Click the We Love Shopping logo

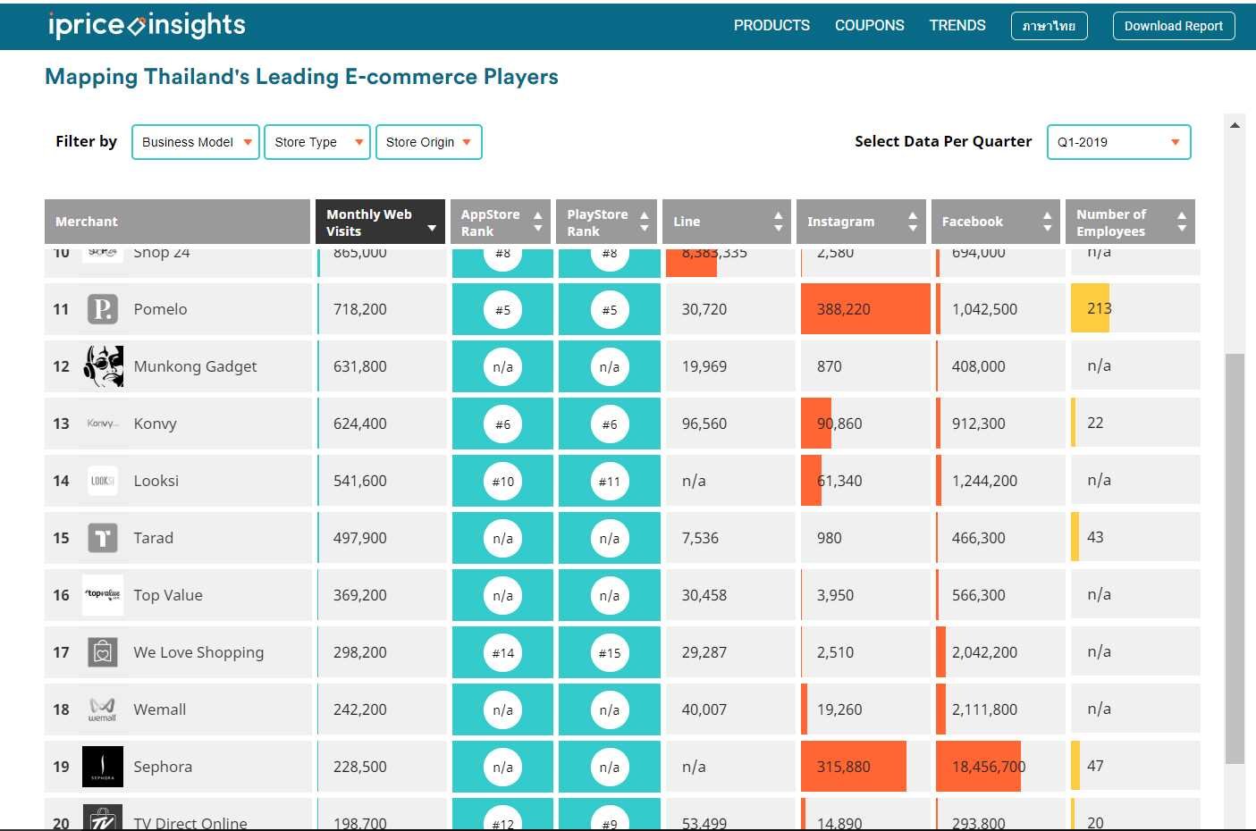point(103,652)
